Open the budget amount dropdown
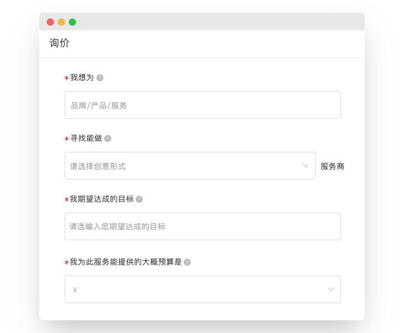The image size is (404, 333). [202, 289]
